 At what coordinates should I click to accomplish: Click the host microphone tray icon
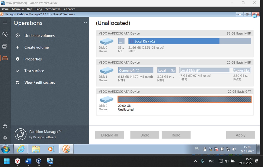pos(202,161)
